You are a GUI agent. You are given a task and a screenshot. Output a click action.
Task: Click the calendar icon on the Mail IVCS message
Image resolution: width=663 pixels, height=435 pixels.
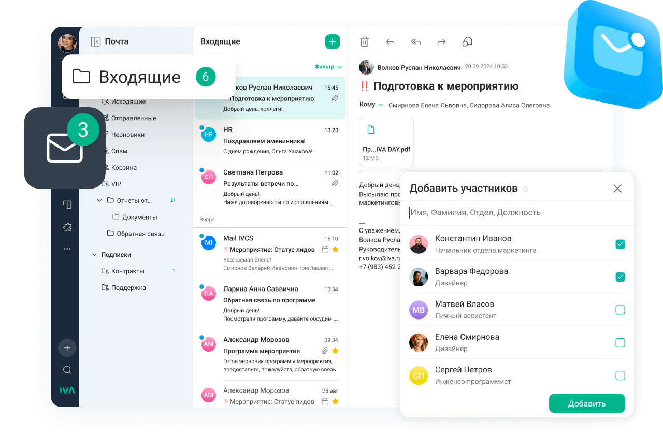(x=325, y=250)
